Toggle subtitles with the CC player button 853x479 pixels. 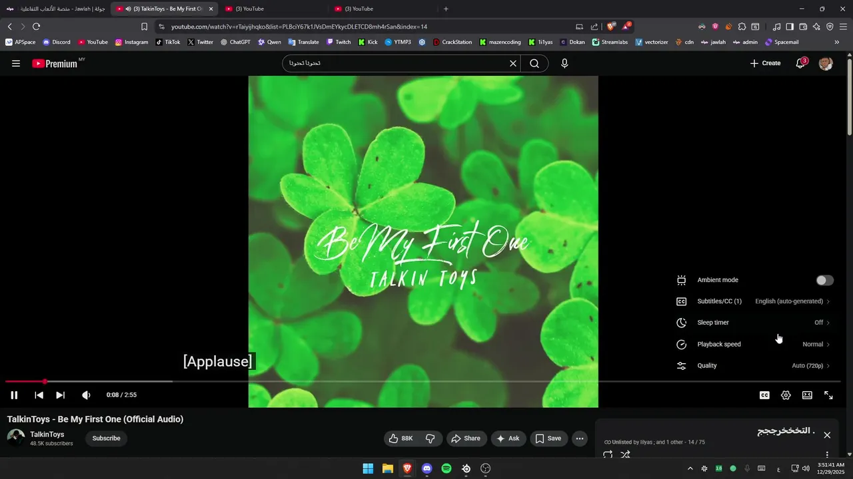coord(764,395)
